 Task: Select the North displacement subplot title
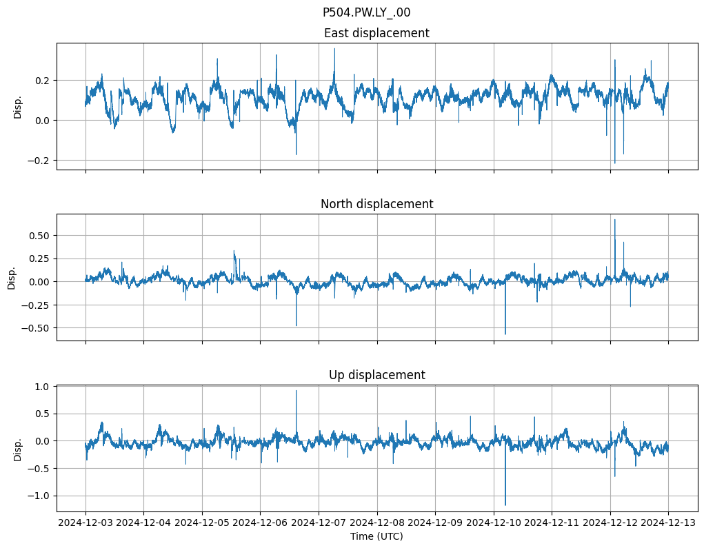coord(376,204)
